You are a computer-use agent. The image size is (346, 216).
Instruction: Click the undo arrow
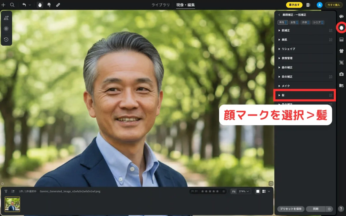(24, 5)
